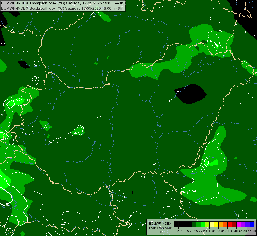Click legend tick value '5'

tap(178, 231)
